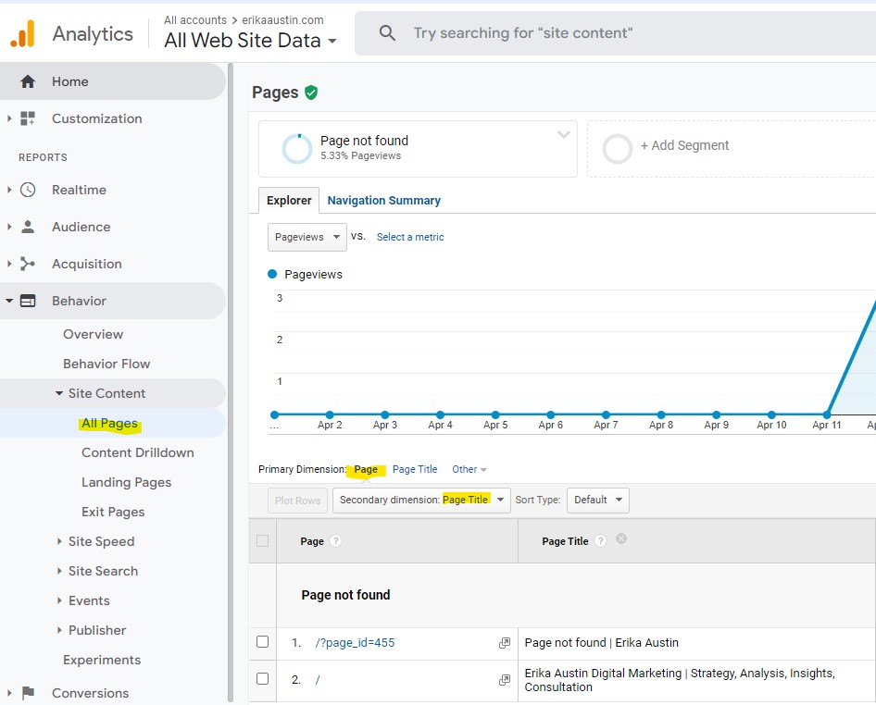Check the box for row 2 /
Viewport: 876px width, 705px height.
pyautogui.click(x=263, y=679)
